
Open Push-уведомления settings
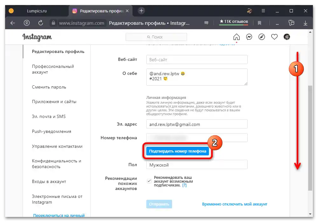click(x=52, y=131)
